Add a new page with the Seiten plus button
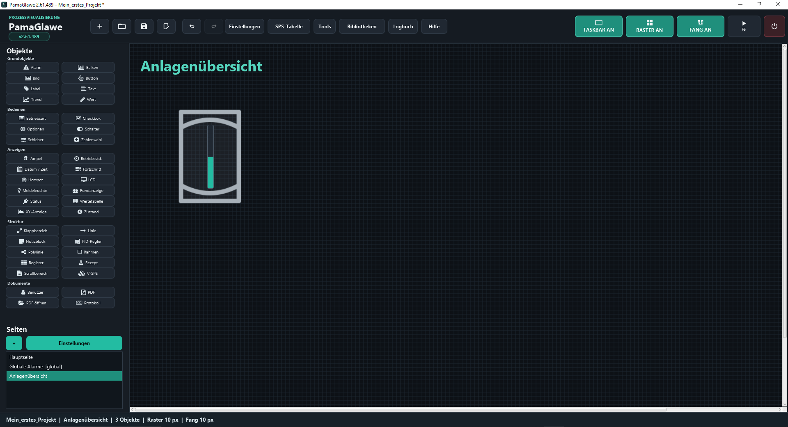This screenshot has height=427, width=788. 14,343
